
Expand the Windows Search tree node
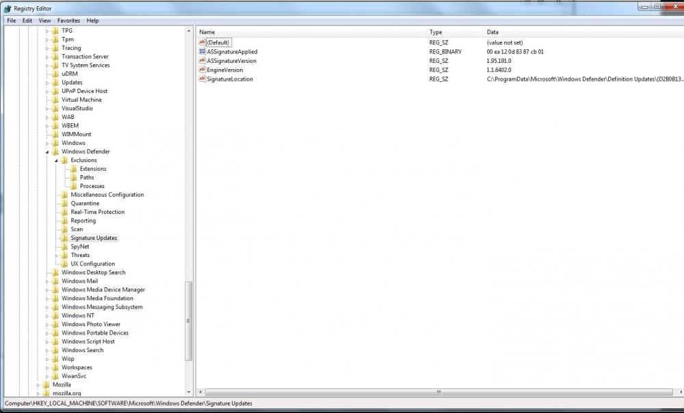click(47, 350)
